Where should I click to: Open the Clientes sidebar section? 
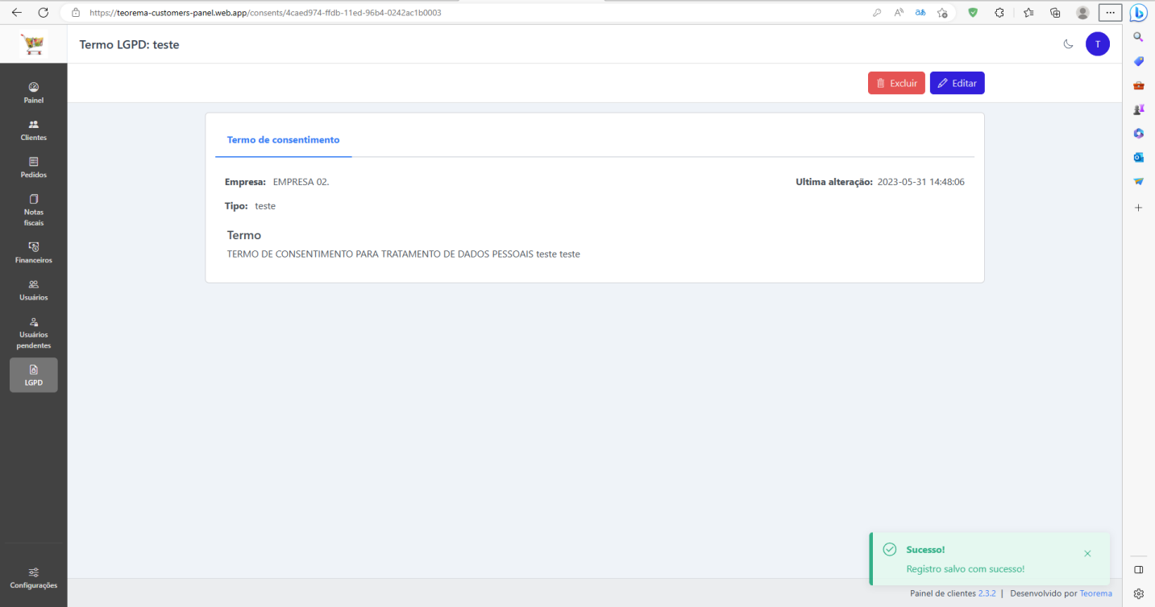click(x=33, y=130)
